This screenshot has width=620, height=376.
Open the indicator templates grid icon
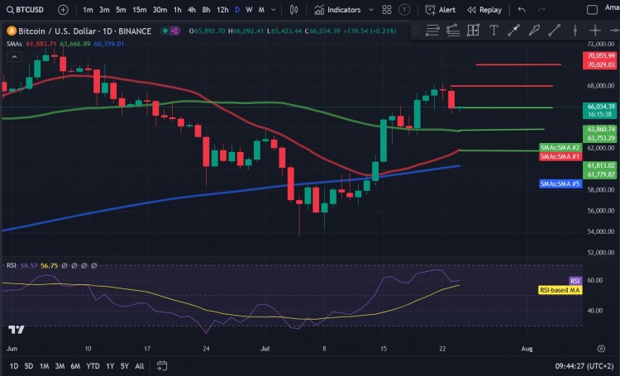pyautogui.click(x=387, y=10)
